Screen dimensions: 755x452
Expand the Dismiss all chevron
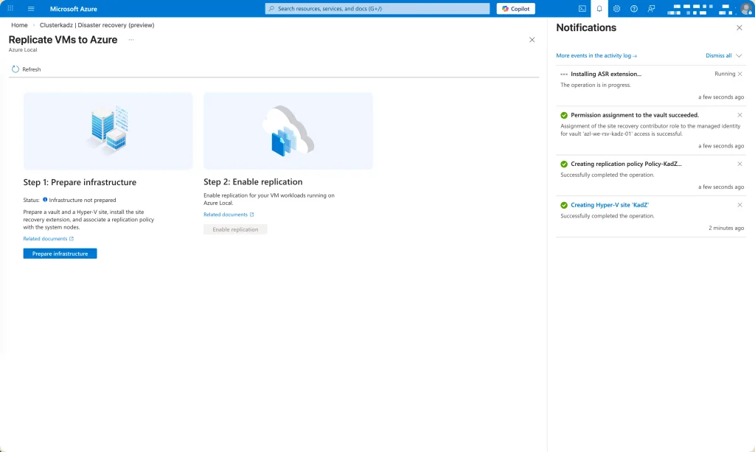(x=740, y=55)
